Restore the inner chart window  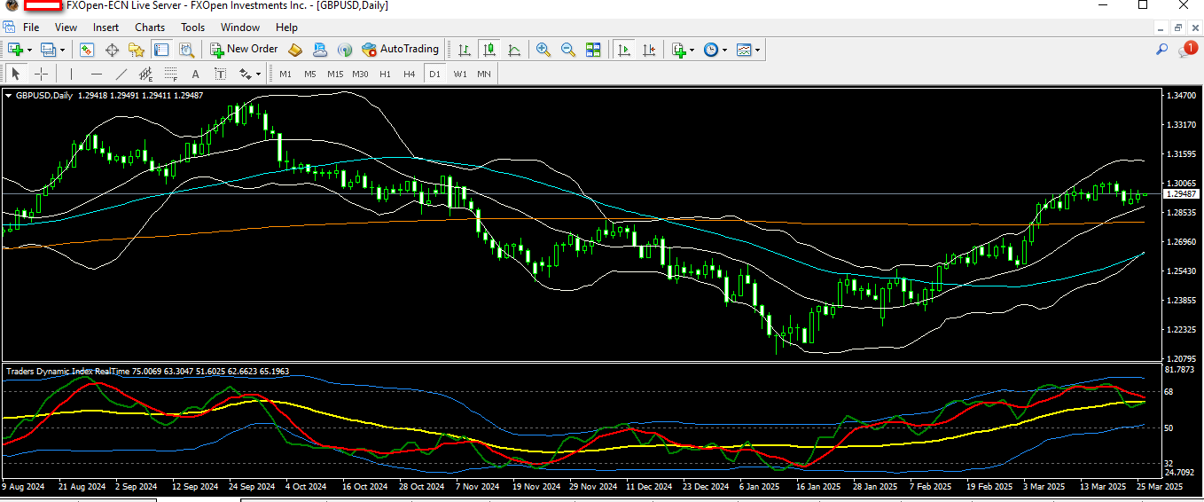pos(1178,27)
